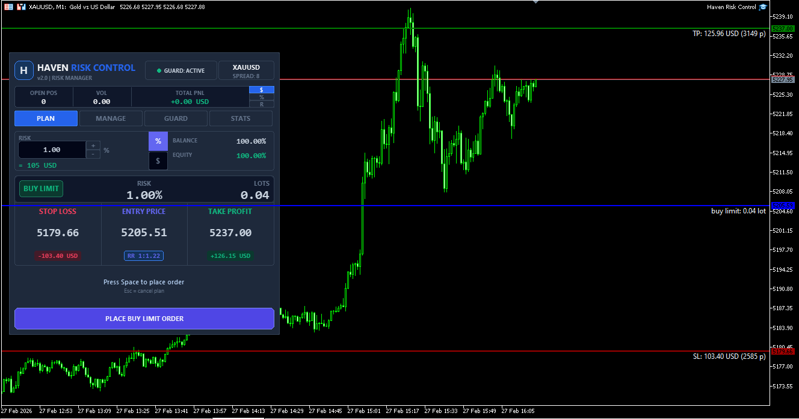The width and height of the screenshot is (799, 419).
Task: Increase risk with the plus stepper
Action: [93, 145]
